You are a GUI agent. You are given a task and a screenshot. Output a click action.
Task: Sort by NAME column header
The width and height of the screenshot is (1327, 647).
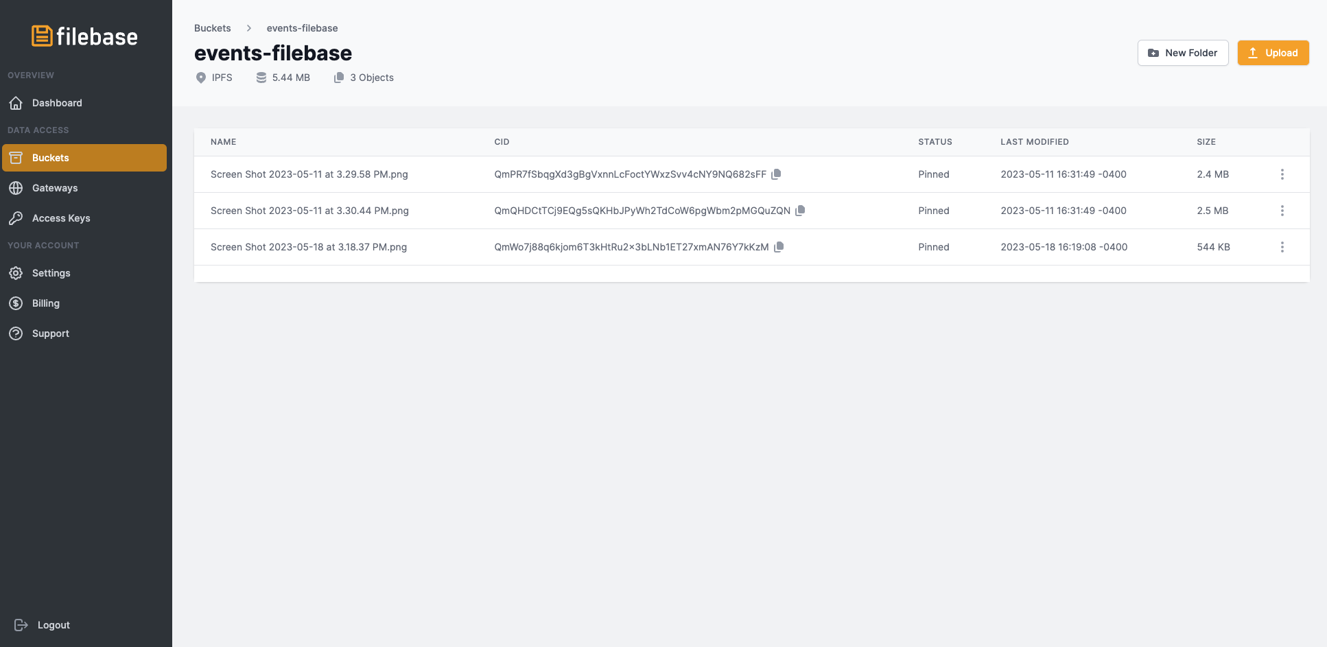tap(224, 142)
